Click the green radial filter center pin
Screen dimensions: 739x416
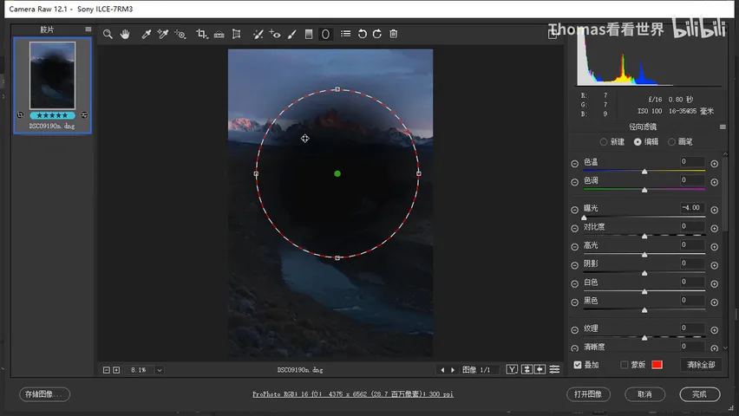point(337,174)
